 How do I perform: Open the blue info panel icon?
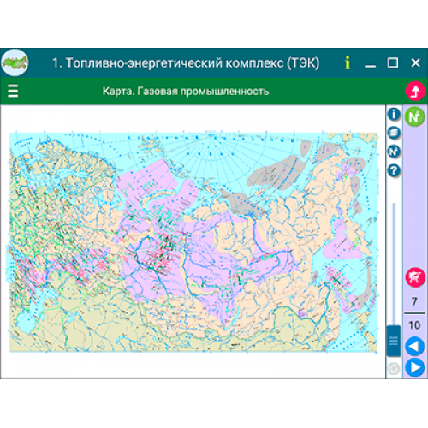tap(394, 114)
